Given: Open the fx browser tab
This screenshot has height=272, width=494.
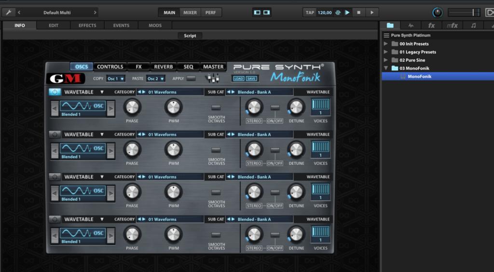Looking at the screenshot, I should click(431, 26).
